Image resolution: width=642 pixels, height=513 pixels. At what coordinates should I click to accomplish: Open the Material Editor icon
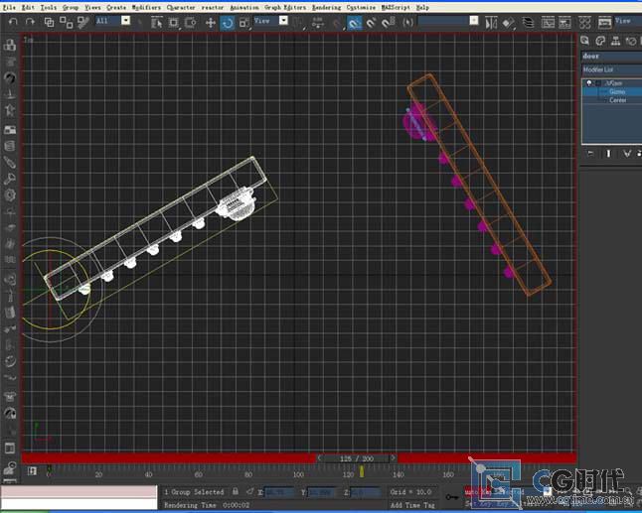click(584, 23)
